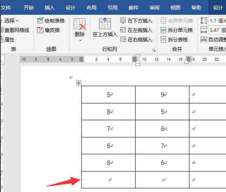Click the row height field showing 1.1

(x=217, y=21)
